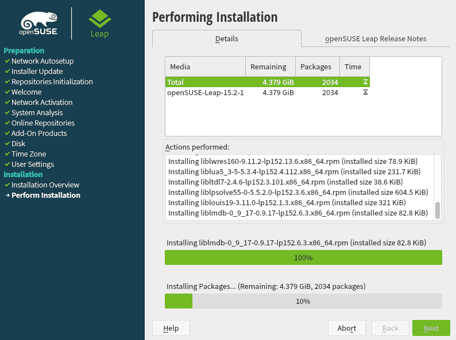Click the Installation section heading
Screen dimensions: 456x340
[x=23, y=174]
